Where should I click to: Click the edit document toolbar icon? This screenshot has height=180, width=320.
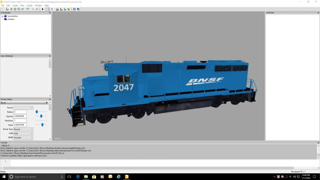(x=11, y=9)
